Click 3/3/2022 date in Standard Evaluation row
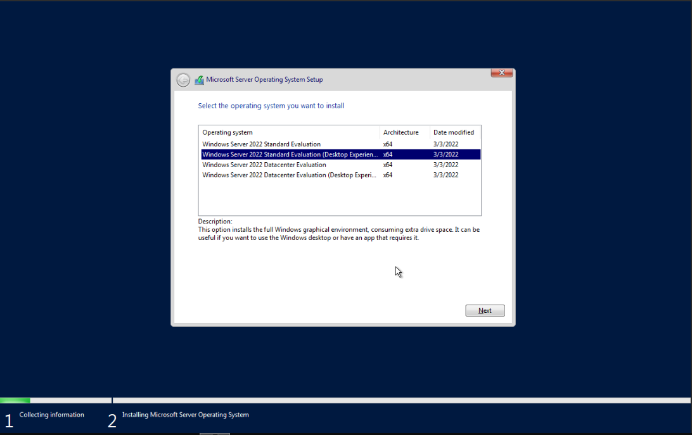The width and height of the screenshot is (692, 435). (x=445, y=144)
